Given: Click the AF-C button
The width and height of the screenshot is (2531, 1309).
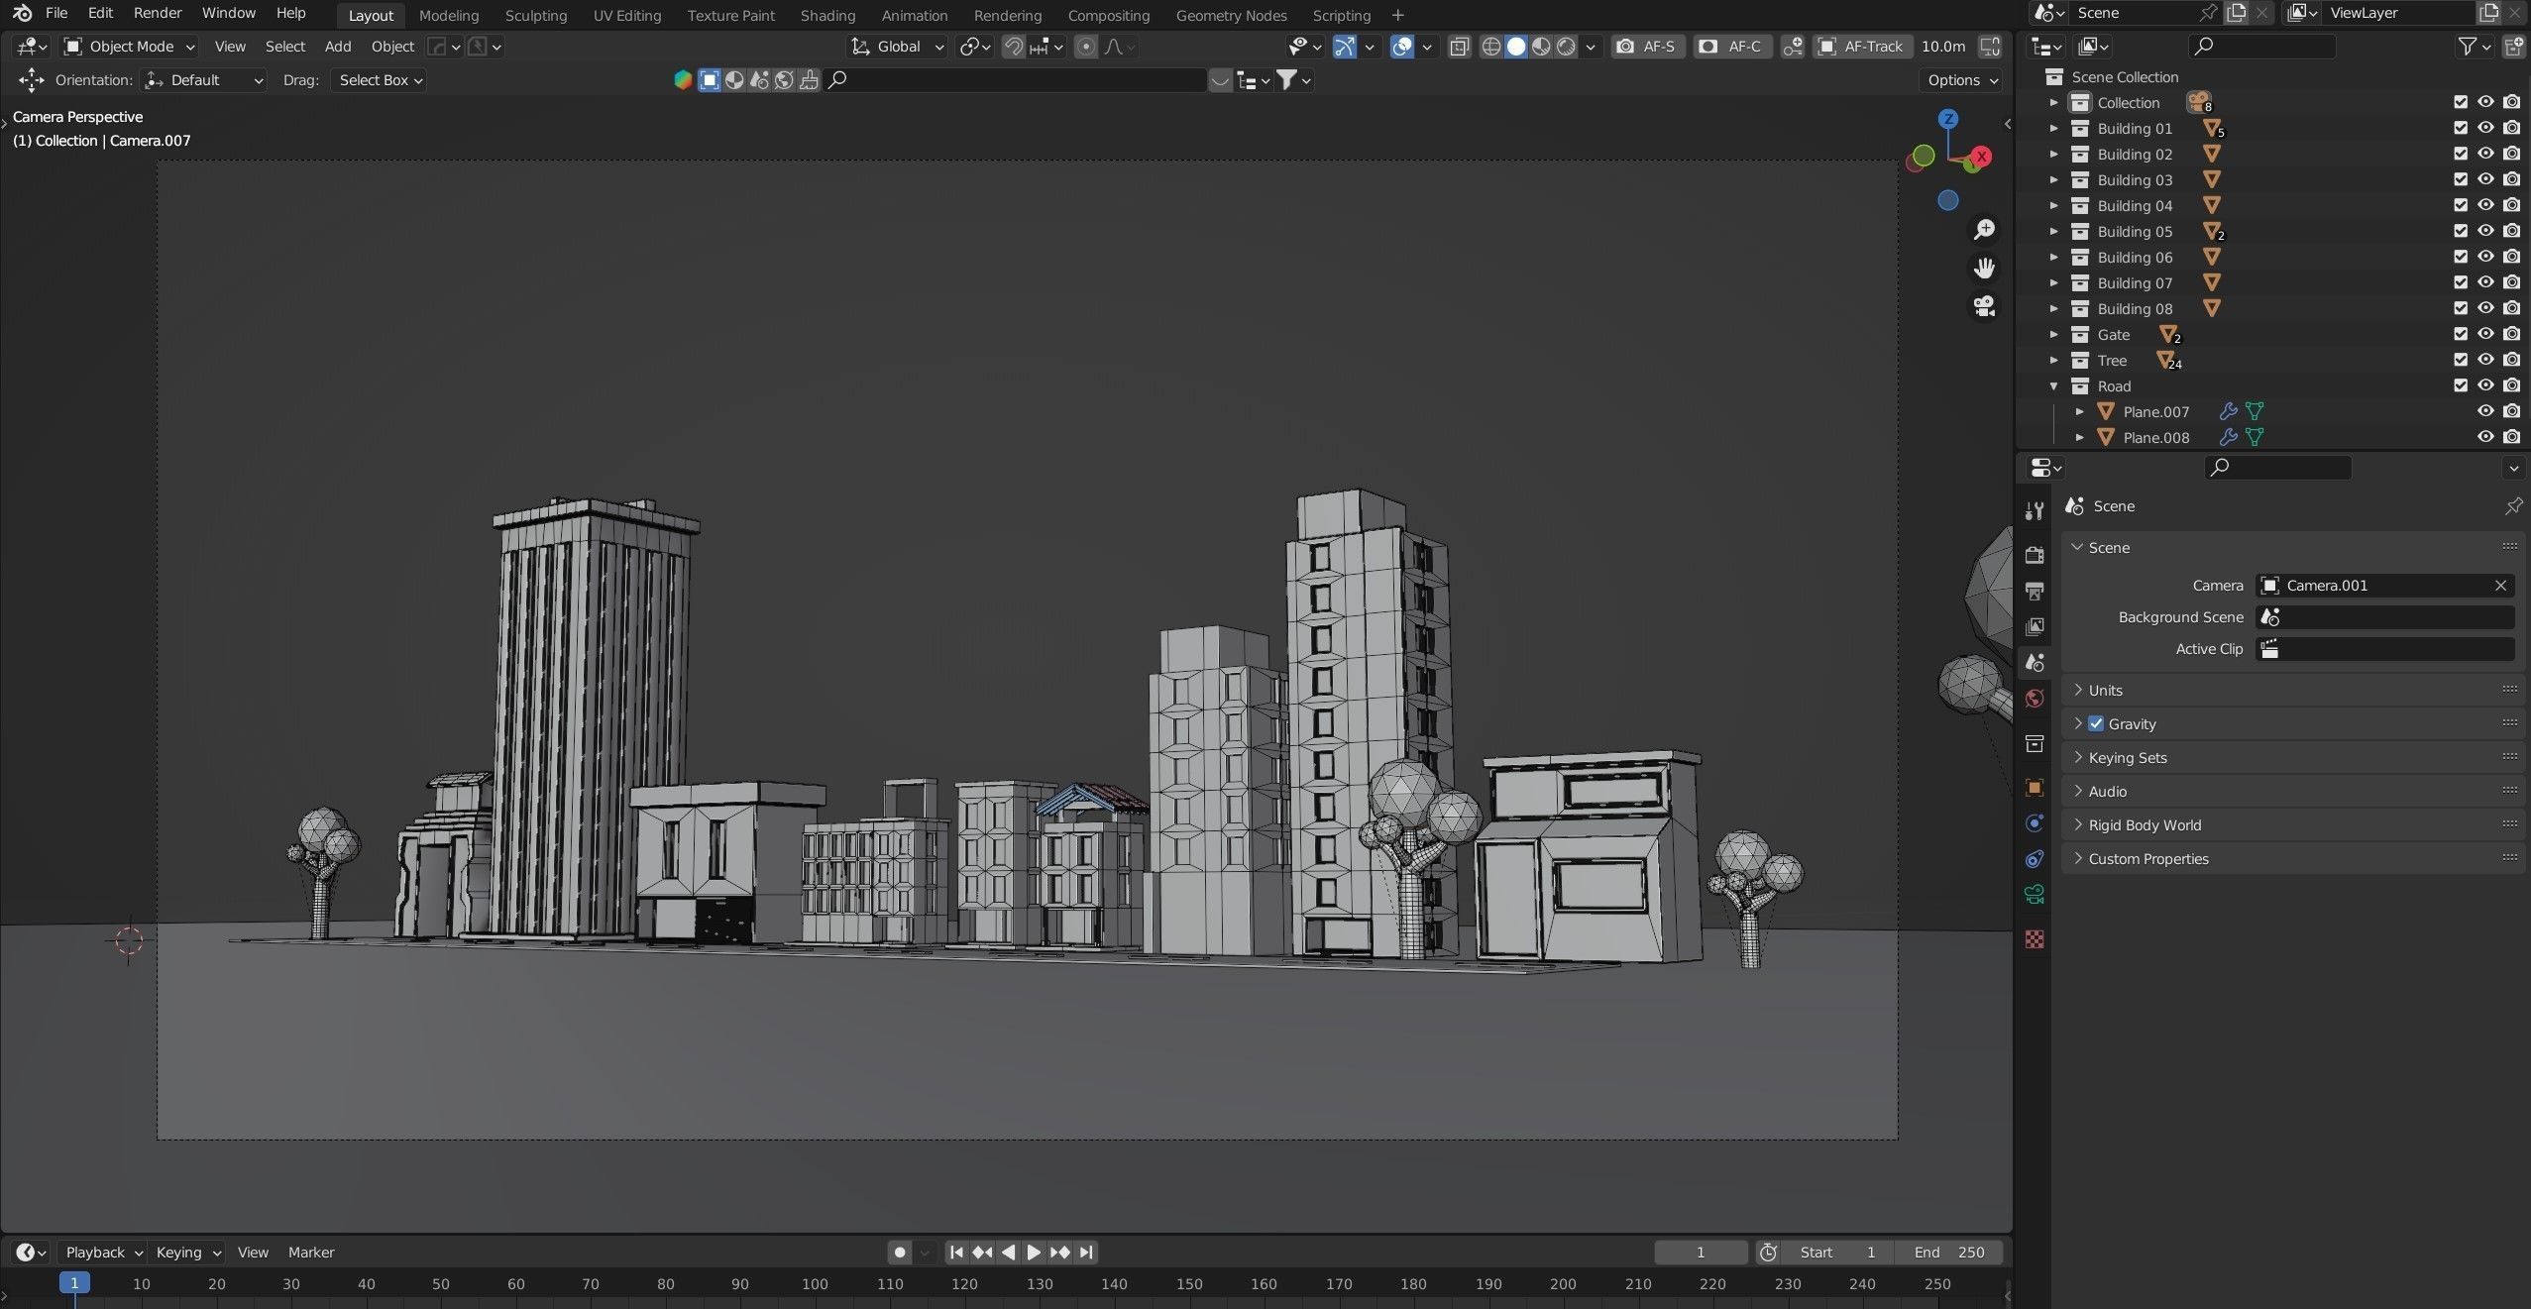Looking at the screenshot, I should 1732,47.
